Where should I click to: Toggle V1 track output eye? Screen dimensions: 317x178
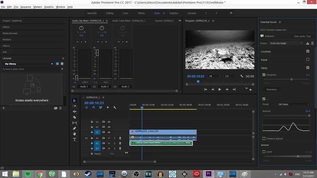[109, 132]
